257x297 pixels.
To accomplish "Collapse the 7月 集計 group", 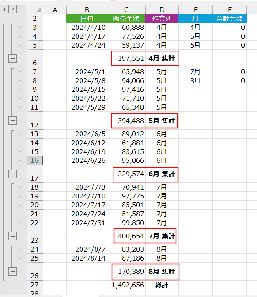I will coord(13,236).
